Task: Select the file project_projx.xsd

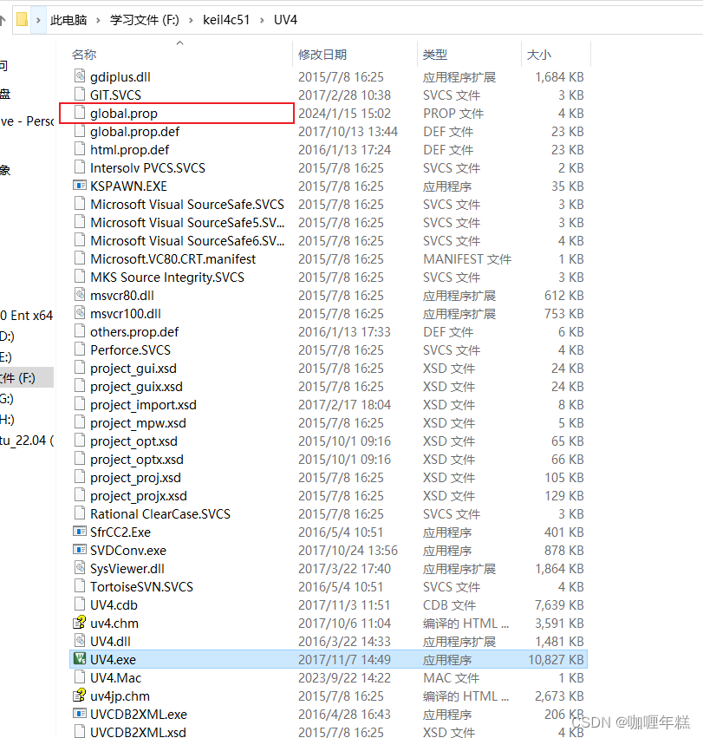Action: [139, 496]
